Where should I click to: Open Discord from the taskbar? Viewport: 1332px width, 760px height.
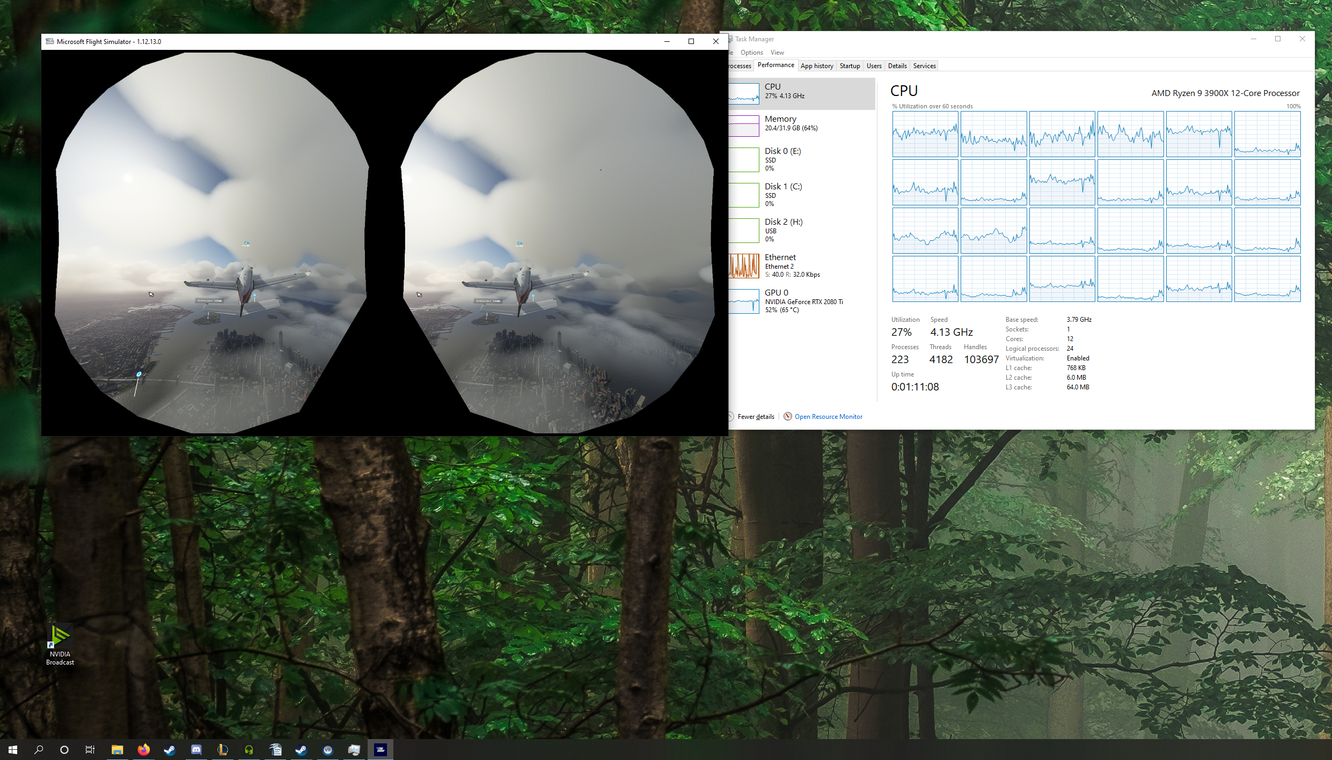point(196,750)
